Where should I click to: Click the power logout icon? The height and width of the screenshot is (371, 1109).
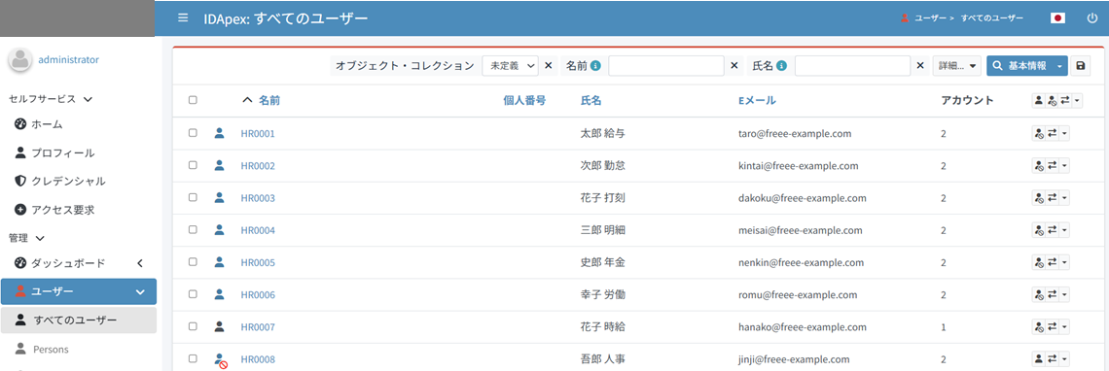point(1092,18)
